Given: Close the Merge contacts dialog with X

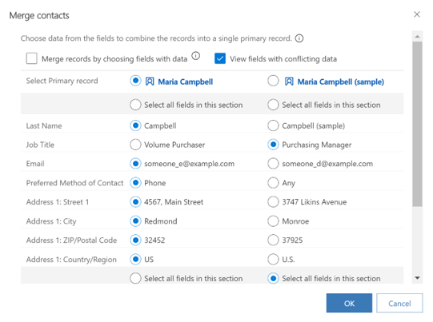Looking at the screenshot, I should point(417,14).
